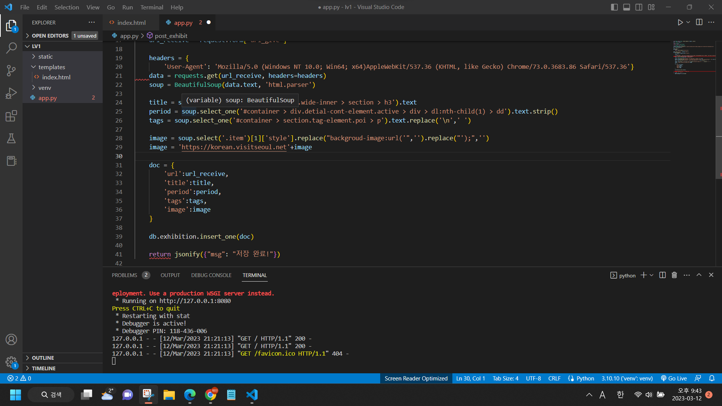Open the Search view in activity bar
722x406 pixels.
click(11, 48)
